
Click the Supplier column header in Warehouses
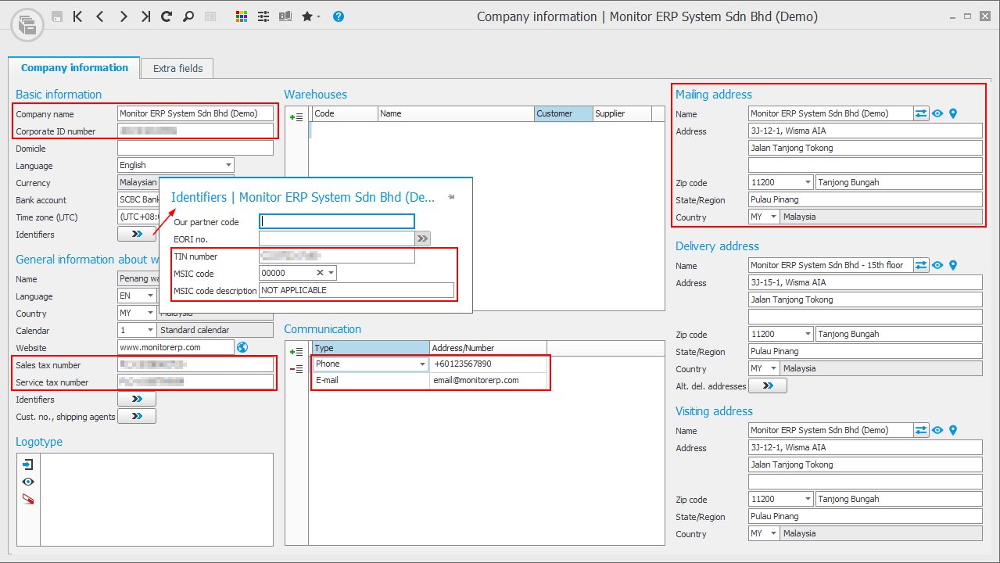(x=622, y=113)
